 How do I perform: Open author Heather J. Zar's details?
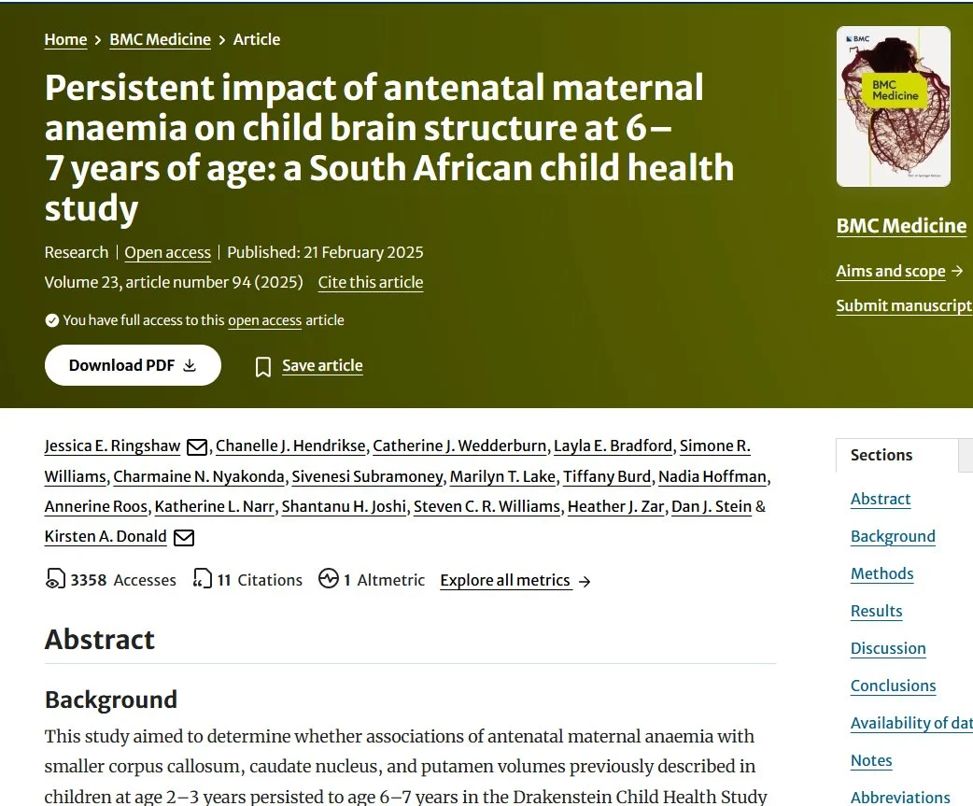615,506
